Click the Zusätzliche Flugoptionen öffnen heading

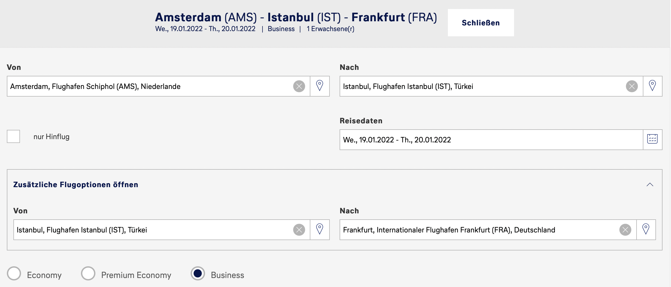point(76,185)
